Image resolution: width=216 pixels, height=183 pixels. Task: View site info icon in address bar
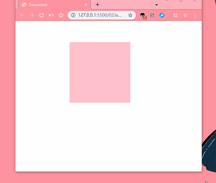73,15
